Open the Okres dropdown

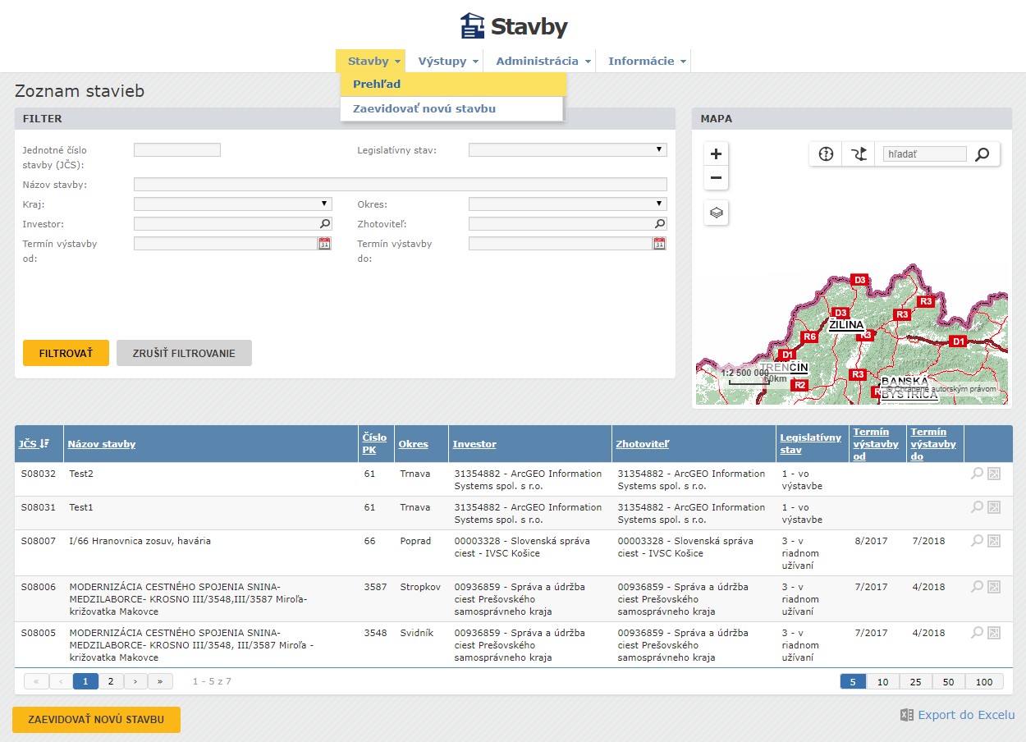(567, 204)
